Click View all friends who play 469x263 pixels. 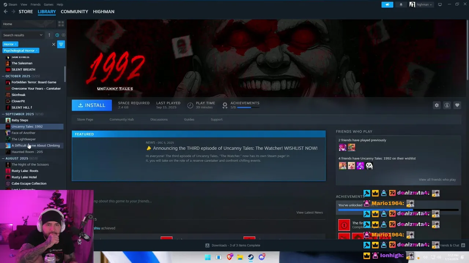pyautogui.click(x=437, y=180)
